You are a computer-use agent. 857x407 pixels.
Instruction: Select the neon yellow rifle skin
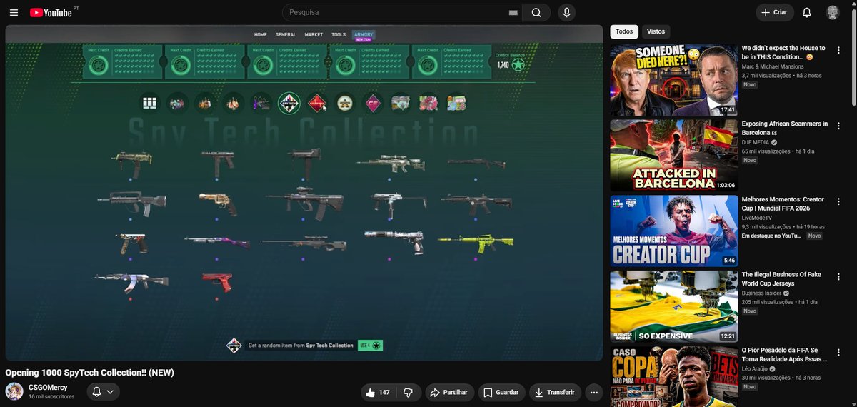pyautogui.click(x=476, y=242)
